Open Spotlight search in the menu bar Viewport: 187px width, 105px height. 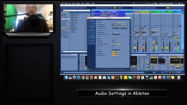(176, 3)
